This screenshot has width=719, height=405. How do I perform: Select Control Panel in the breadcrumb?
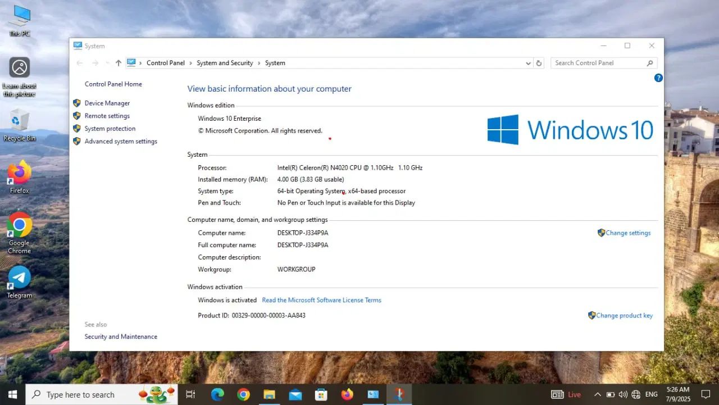tap(166, 63)
